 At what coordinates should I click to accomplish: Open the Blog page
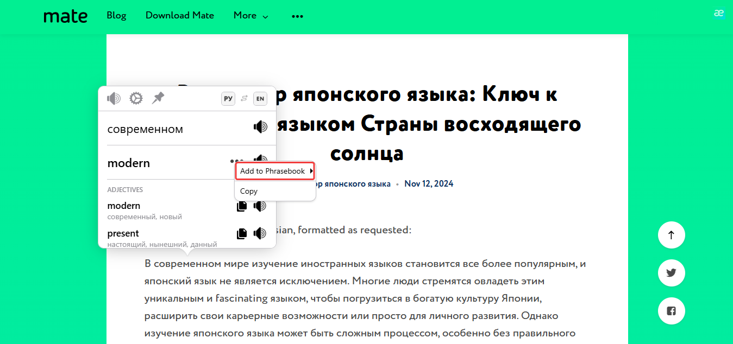coord(116,16)
